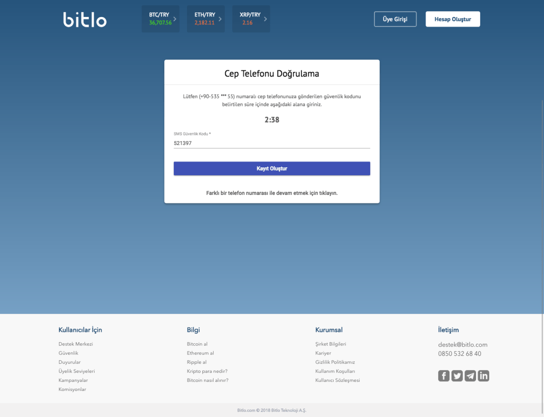Open the Twitter social icon

[x=457, y=376]
